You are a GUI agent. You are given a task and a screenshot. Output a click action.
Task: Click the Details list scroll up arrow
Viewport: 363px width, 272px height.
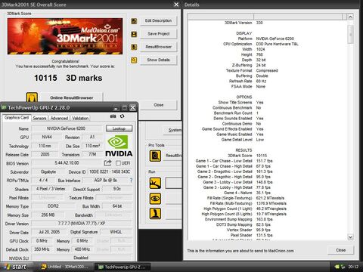(350, 17)
